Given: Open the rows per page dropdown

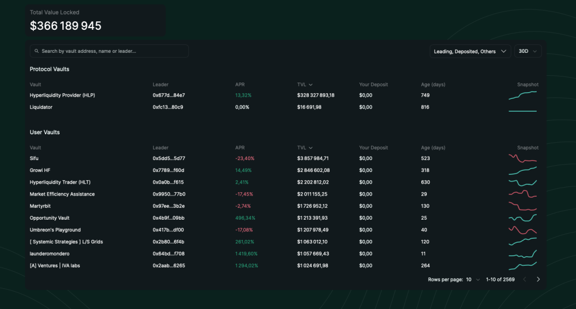Looking at the screenshot, I should pos(472,280).
